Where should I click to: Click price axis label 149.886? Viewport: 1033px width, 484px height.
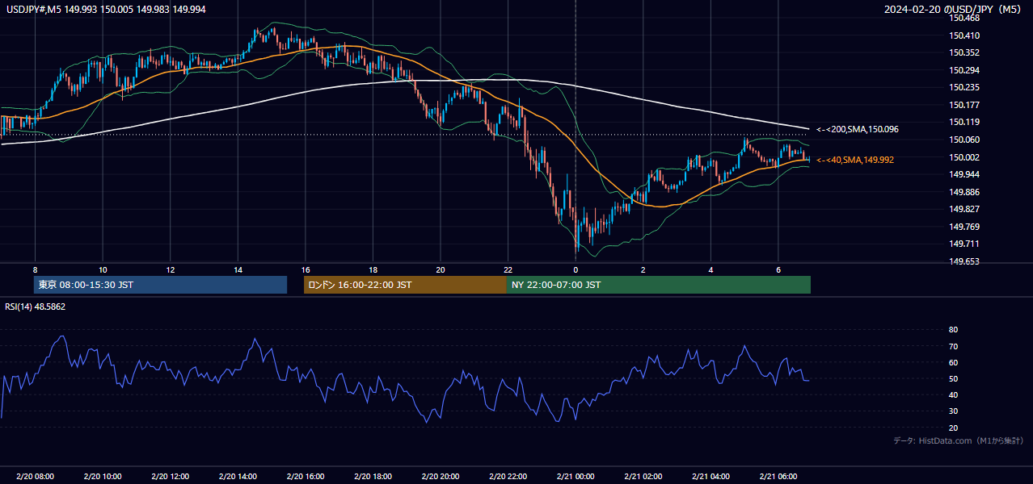964,192
